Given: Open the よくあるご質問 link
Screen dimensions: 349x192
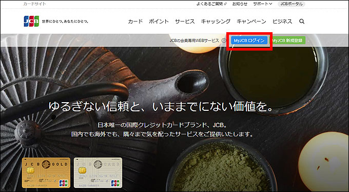Looking at the screenshot, I should [x=211, y=4].
